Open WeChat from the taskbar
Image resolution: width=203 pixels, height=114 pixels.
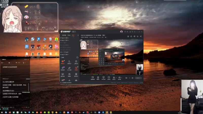tap(25, 112)
